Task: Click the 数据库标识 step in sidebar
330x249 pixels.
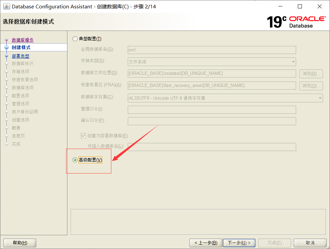Action: pos(22,63)
